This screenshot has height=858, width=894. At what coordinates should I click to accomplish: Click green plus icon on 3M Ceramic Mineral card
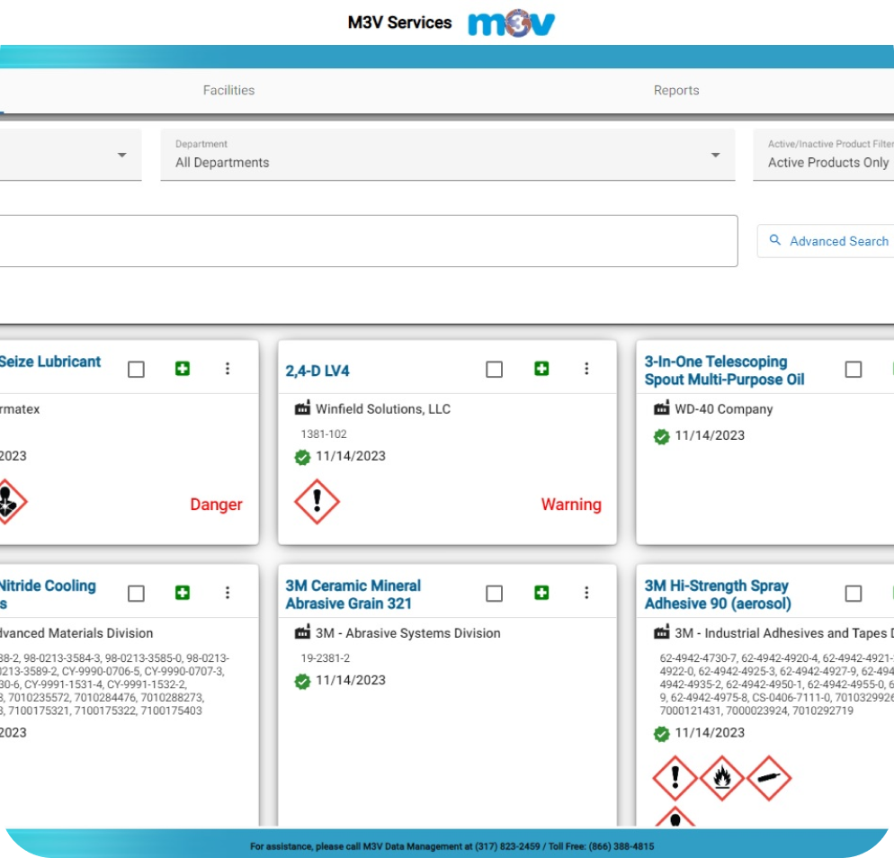point(541,593)
